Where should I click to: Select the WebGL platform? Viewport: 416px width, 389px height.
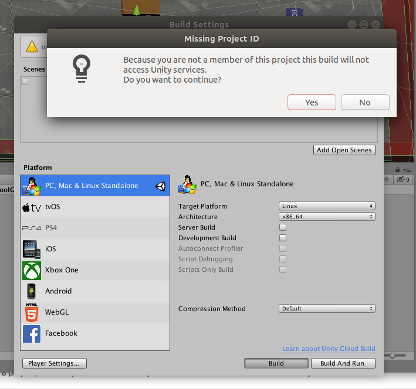pyautogui.click(x=95, y=312)
